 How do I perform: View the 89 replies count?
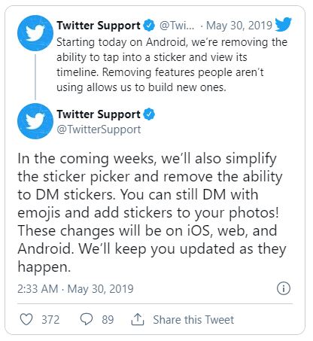point(108,320)
